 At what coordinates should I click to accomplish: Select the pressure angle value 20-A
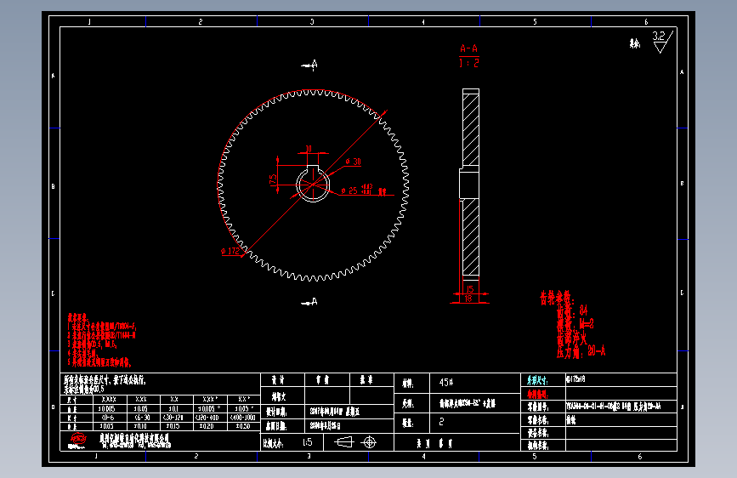[597, 350]
